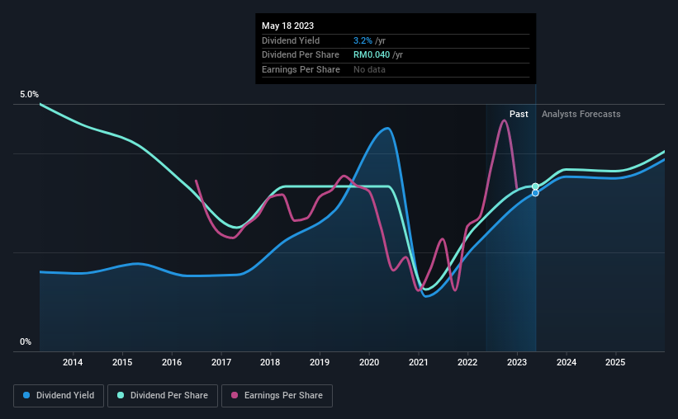Click the 2014 x-axis label

(x=73, y=362)
